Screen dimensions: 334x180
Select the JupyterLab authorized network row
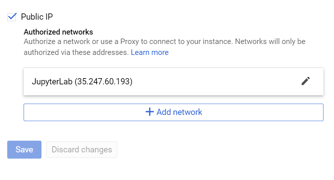[173, 81]
